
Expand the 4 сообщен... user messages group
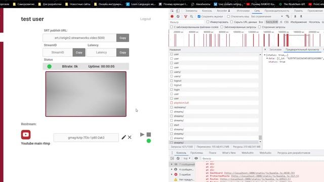pyautogui.click(x=172, y=169)
